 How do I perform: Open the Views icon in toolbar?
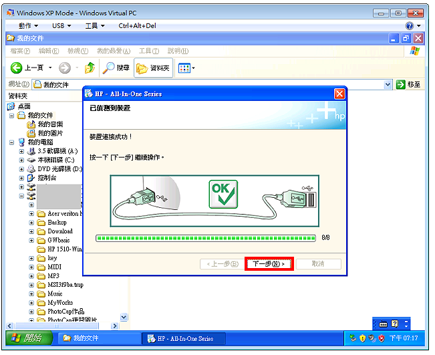184,68
